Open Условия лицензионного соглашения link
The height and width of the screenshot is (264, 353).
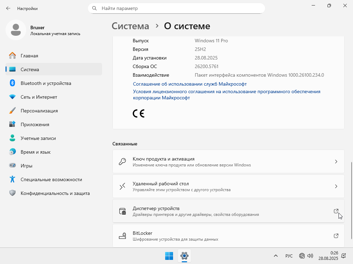(x=226, y=92)
